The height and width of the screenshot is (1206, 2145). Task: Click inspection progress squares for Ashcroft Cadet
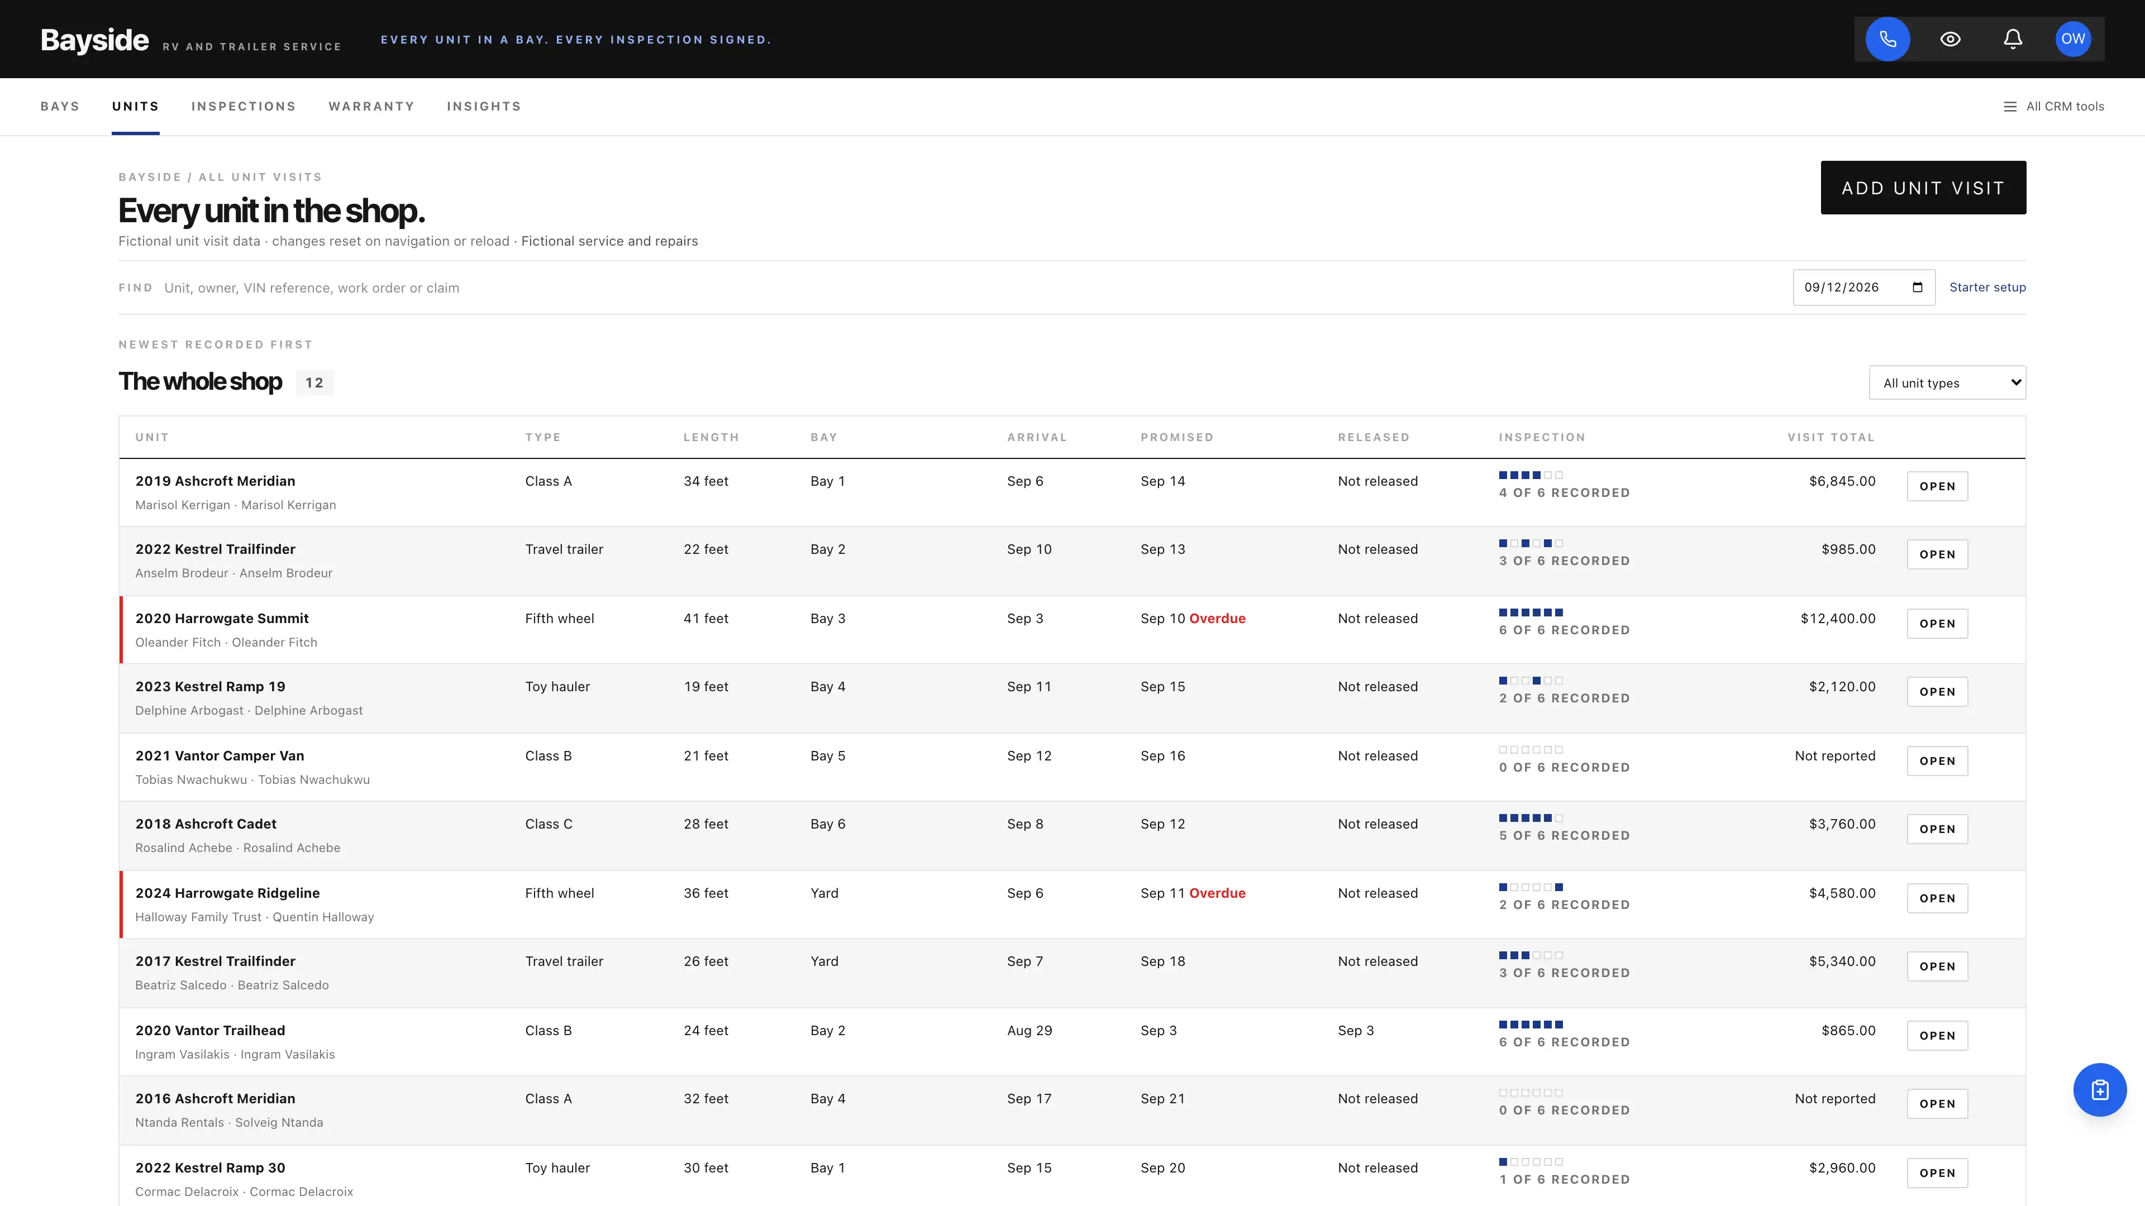tap(1531, 818)
